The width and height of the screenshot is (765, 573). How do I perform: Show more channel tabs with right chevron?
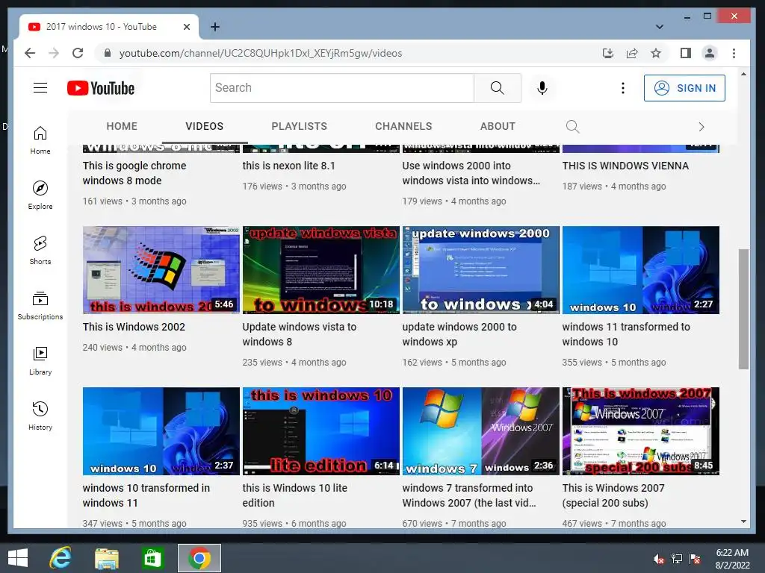click(701, 127)
